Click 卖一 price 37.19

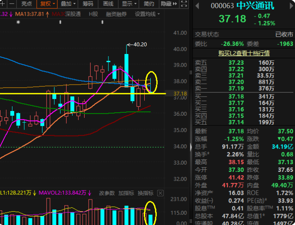tap(236, 89)
